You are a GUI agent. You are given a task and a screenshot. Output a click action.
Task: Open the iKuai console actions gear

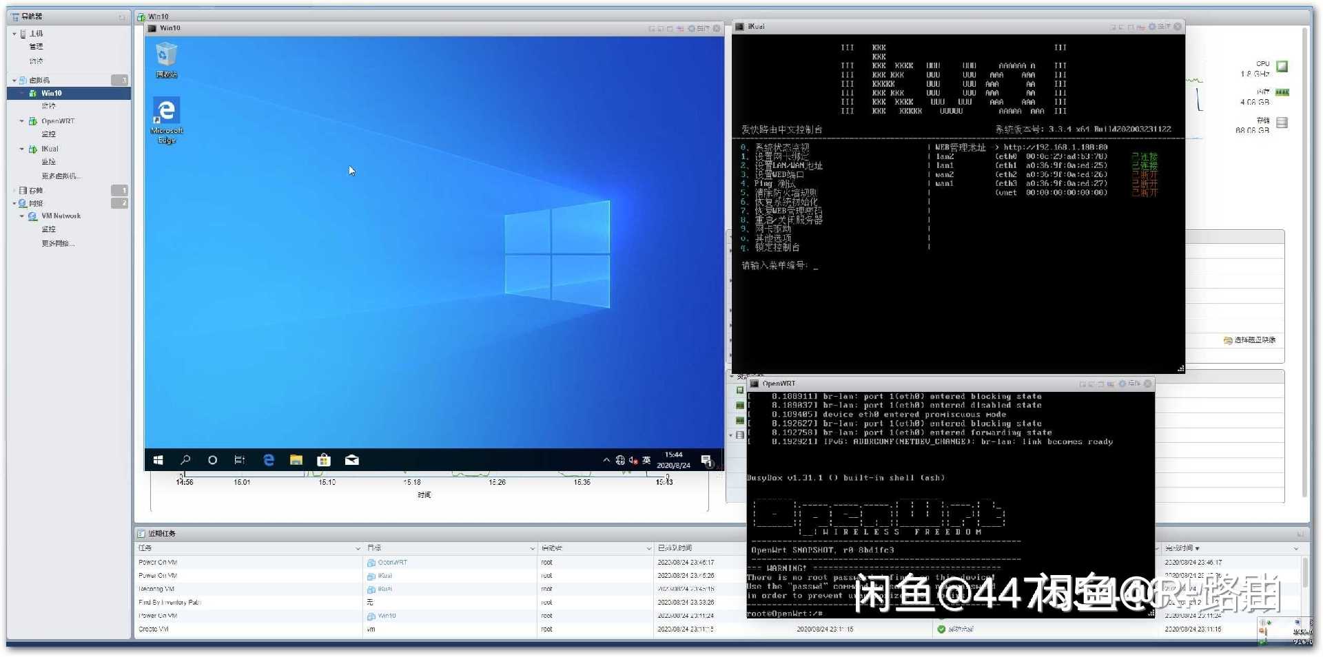pyautogui.click(x=1151, y=27)
